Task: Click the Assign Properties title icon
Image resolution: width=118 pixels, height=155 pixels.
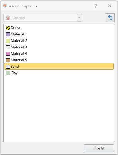Action: click(x=5, y=6)
